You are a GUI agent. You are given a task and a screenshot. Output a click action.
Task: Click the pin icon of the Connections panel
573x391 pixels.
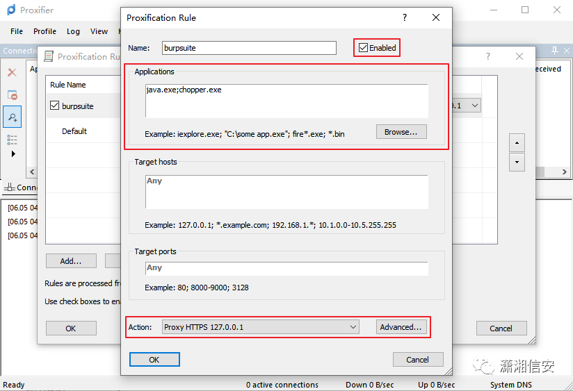point(555,51)
